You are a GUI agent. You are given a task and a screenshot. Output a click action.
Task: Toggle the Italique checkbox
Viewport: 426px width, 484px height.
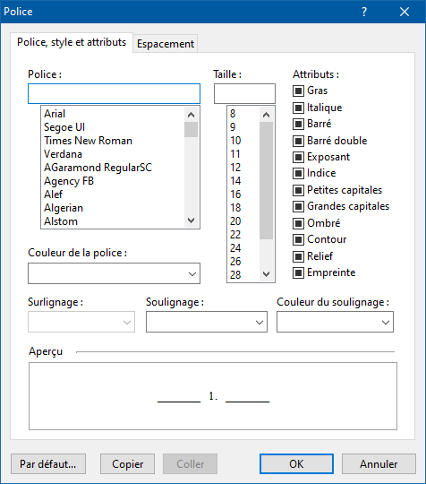coord(298,108)
